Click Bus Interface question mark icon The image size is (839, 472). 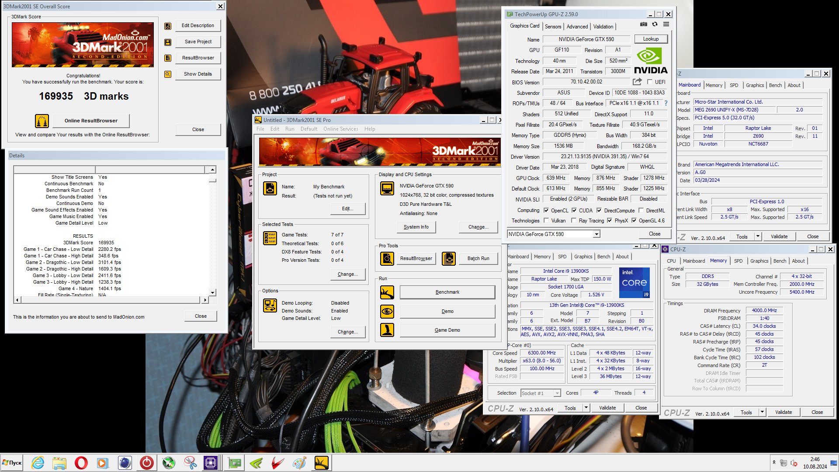point(666,103)
